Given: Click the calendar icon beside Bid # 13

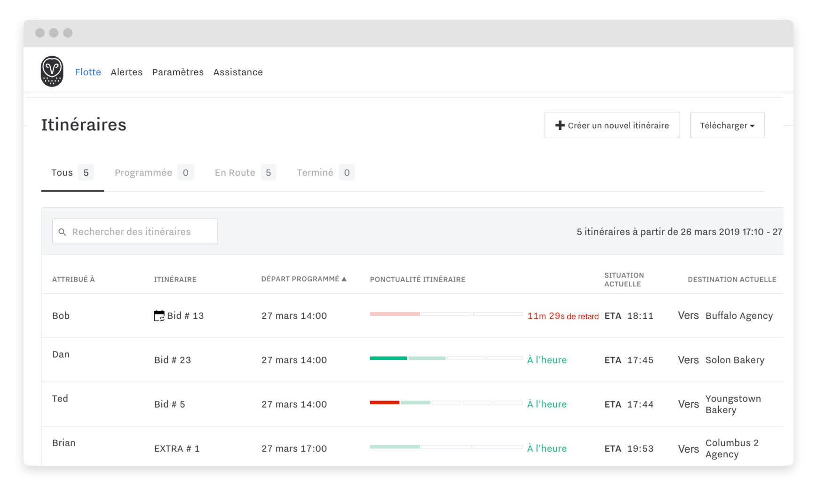Looking at the screenshot, I should (x=159, y=315).
